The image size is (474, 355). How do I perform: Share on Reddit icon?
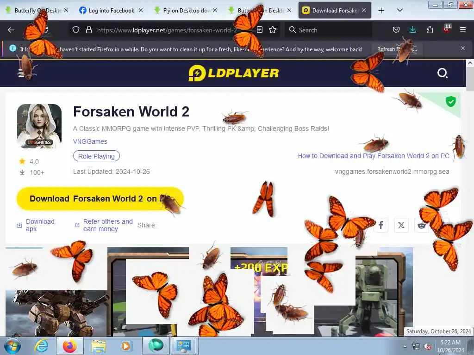(421, 225)
